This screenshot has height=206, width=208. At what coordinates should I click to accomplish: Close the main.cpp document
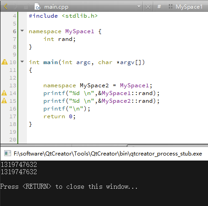pyautogui.click(x=148, y=7)
